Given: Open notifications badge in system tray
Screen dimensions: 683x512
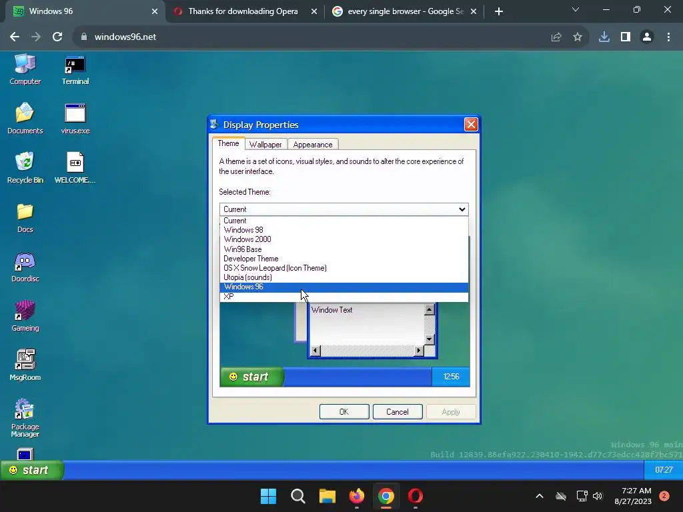Looking at the screenshot, I should [x=664, y=496].
